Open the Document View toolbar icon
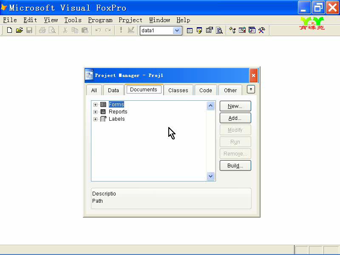 [219, 30]
